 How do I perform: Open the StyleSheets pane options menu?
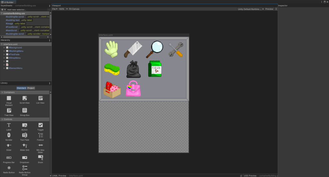pos(50,6)
